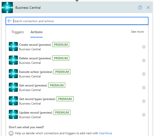Image resolution: width=154 pixels, height=136 pixels.
Task: Click Business Central subtitle under Update record
Action: (x=30, y=117)
